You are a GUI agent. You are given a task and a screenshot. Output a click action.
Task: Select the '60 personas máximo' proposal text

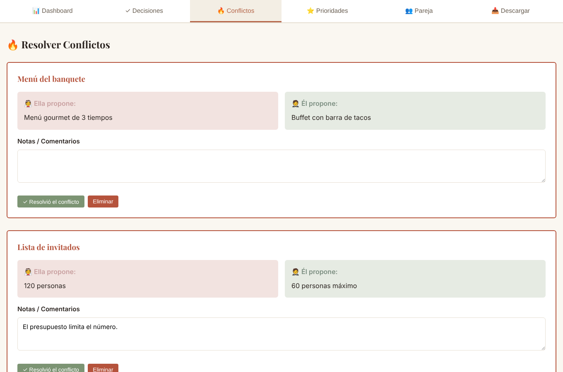click(x=324, y=286)
